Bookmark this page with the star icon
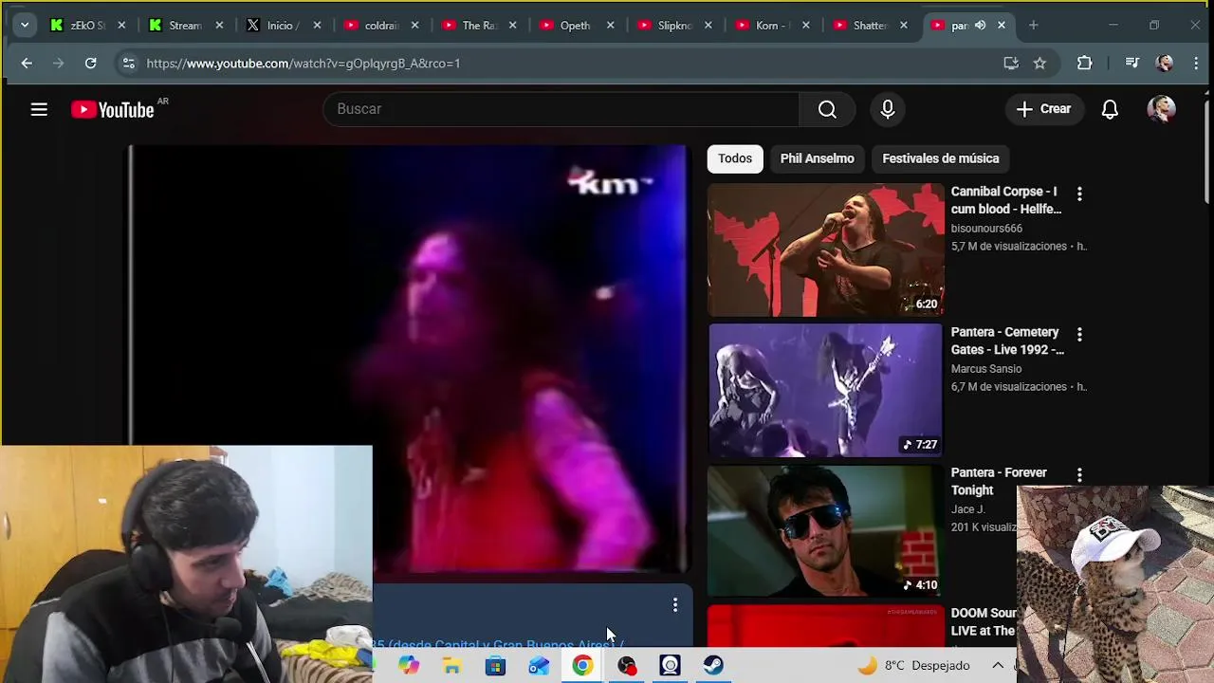Viewport: 1214px width, 683px height. click(1039, 63)
